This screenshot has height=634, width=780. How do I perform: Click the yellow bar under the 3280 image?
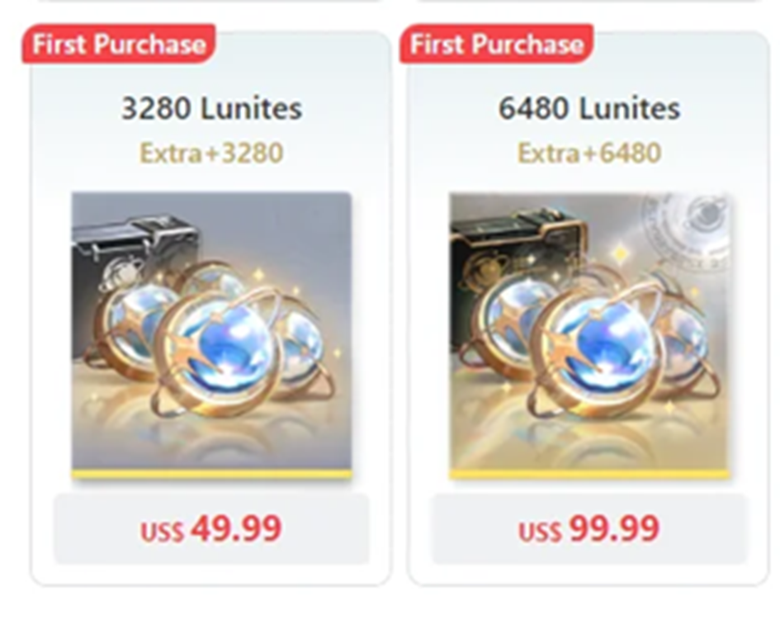tap(212, 474)
